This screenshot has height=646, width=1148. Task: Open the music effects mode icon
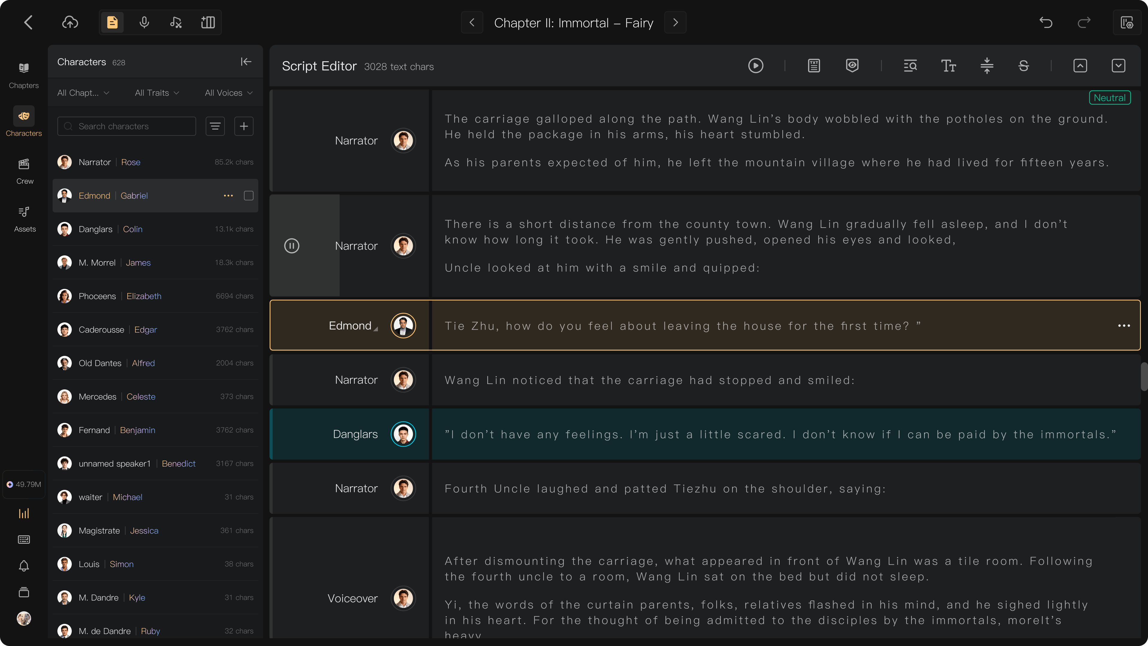tap(176, 22)
